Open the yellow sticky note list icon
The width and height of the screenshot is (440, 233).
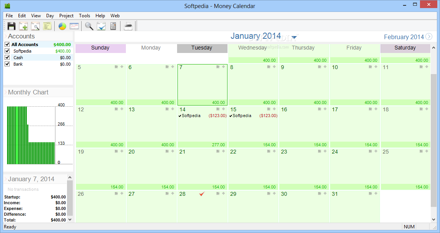(x=47, y=26)
